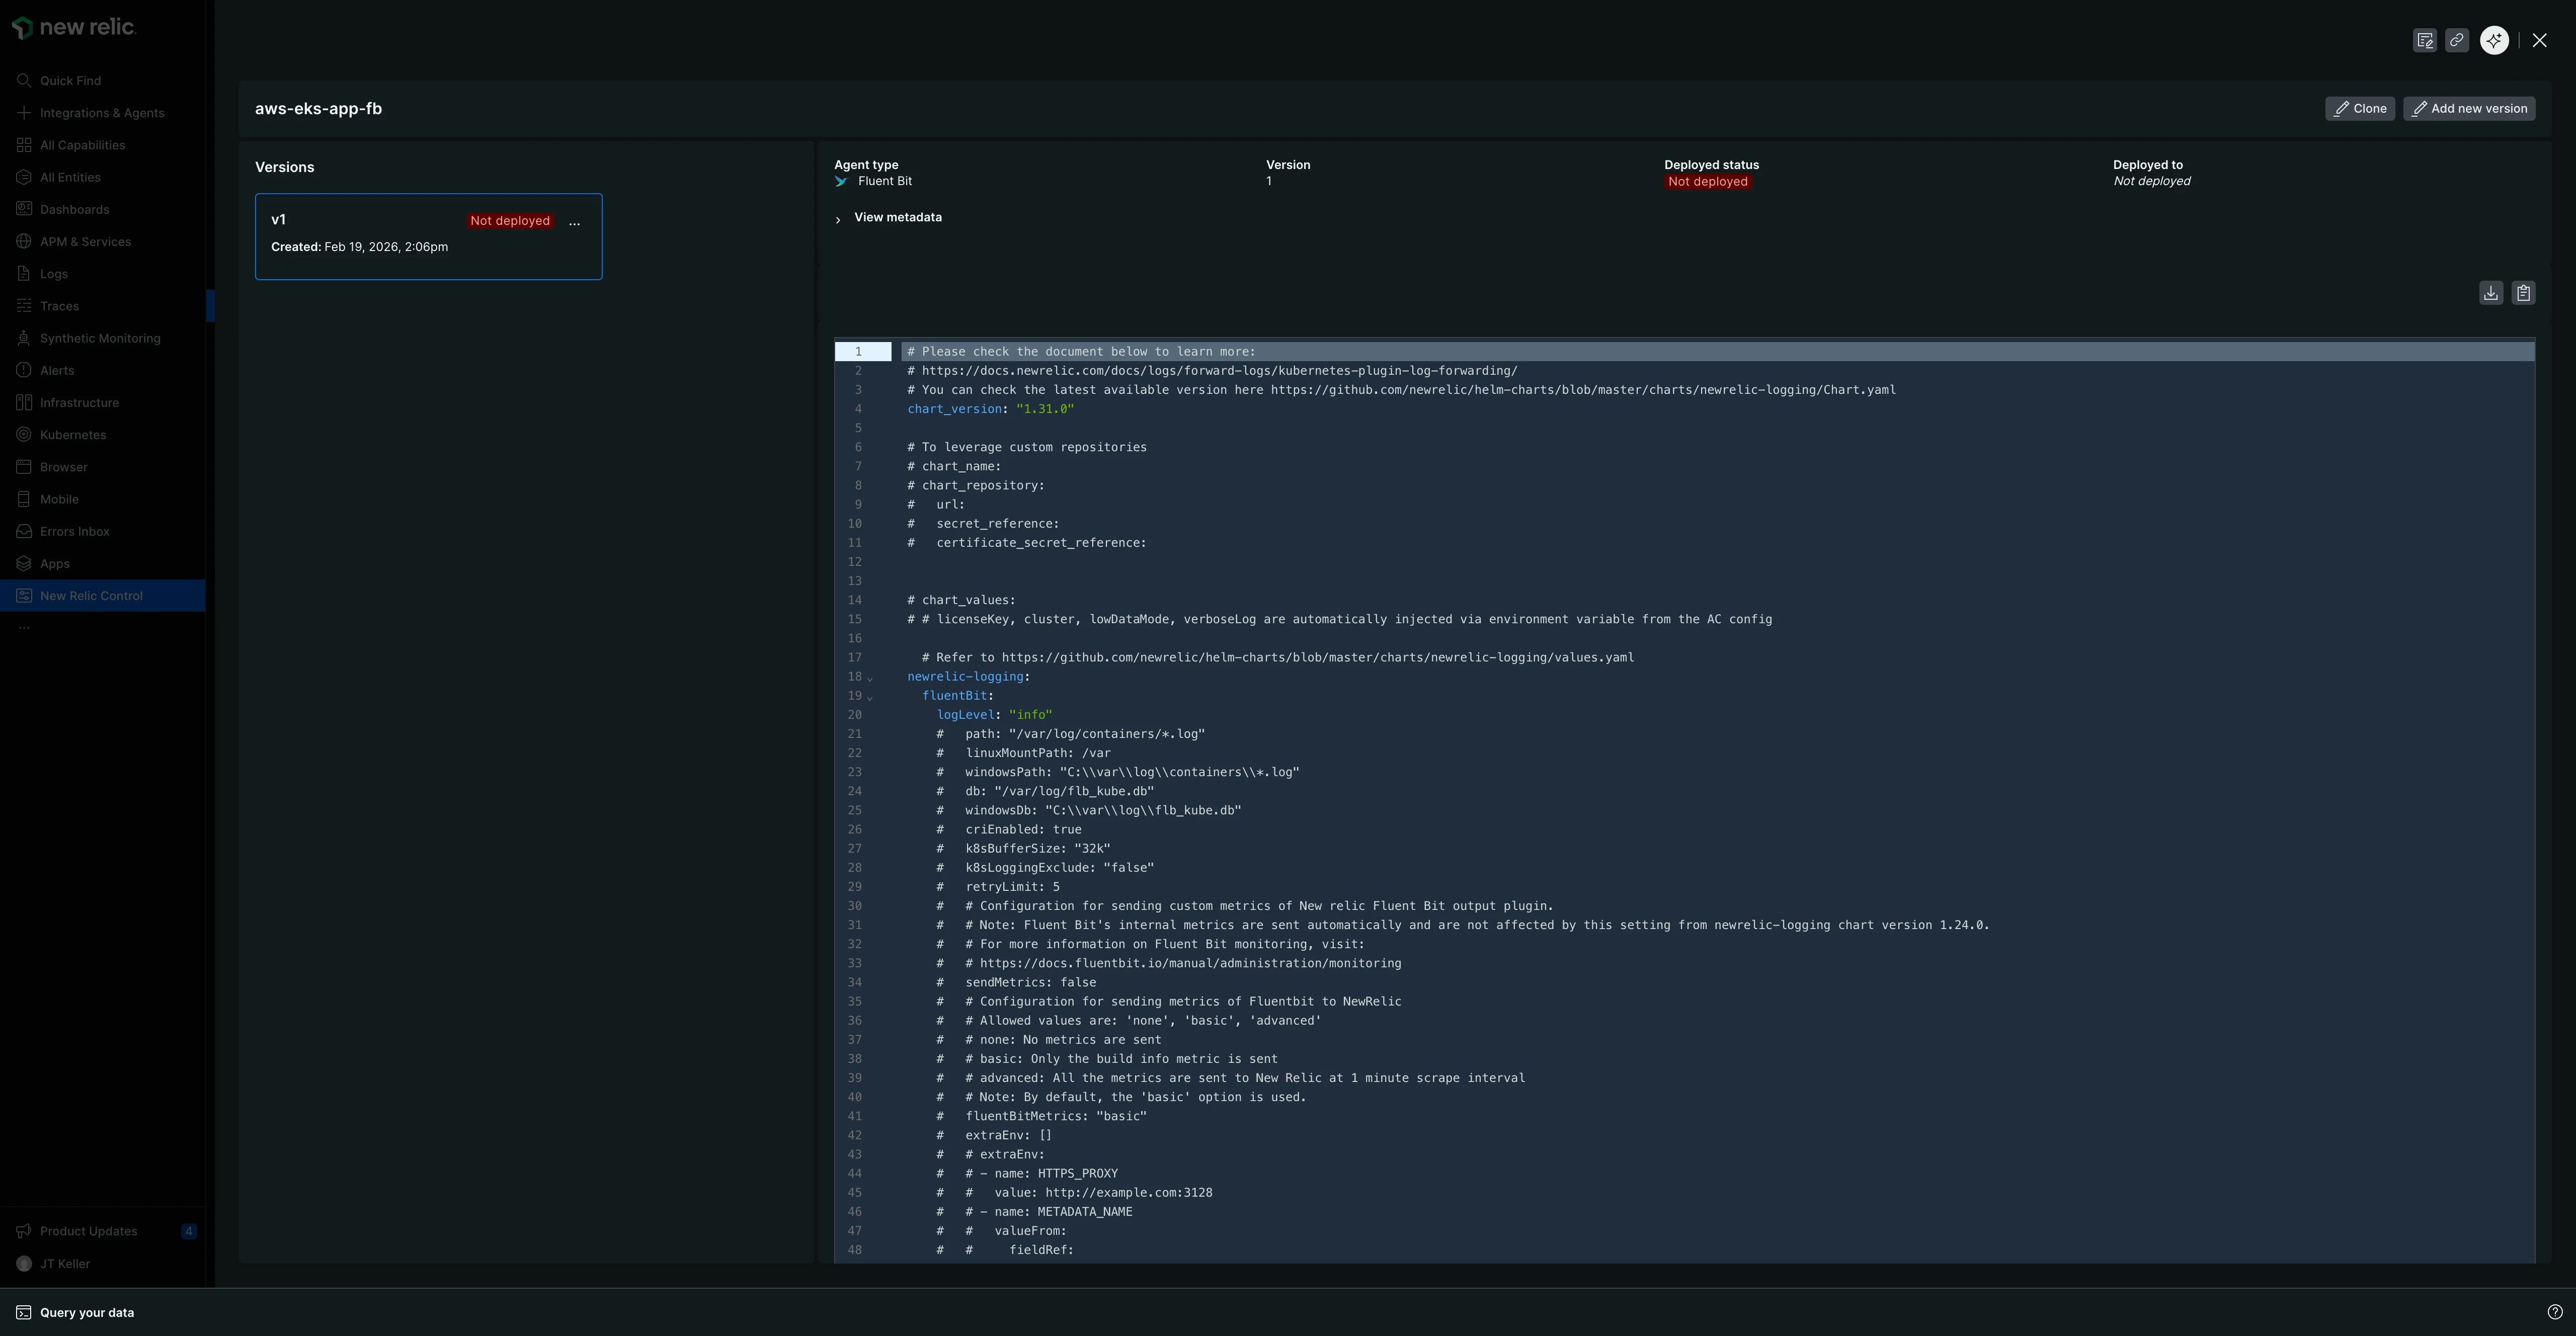
Task: Click the note edit icon top right
Action: [x=2424, y=40]
